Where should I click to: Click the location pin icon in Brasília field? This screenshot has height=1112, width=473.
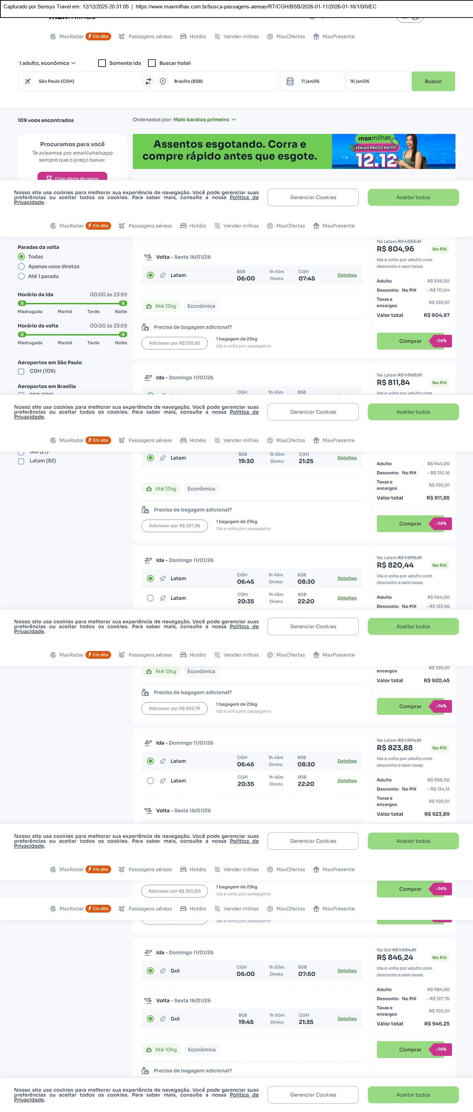[x=163, y=81]
